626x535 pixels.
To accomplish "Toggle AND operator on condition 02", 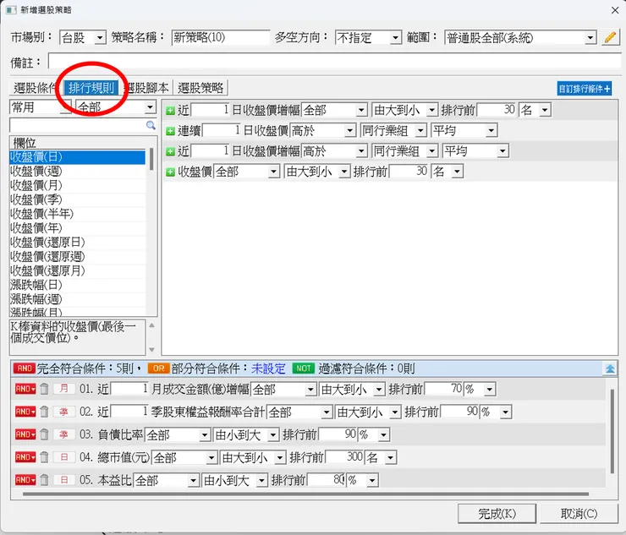I will 25,412.
